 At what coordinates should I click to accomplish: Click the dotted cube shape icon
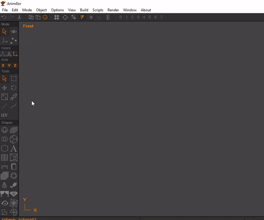(4, 176)
